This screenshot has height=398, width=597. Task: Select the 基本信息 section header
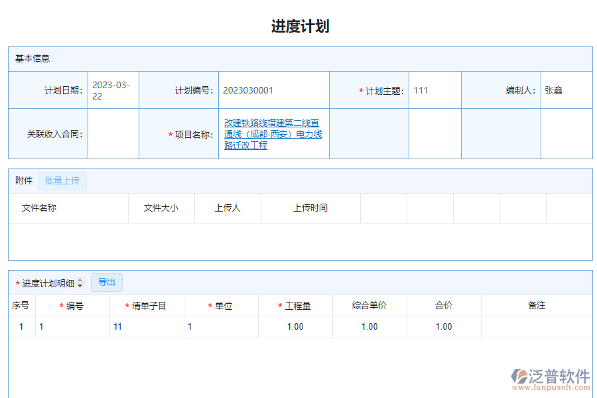(x=27, y=59)
